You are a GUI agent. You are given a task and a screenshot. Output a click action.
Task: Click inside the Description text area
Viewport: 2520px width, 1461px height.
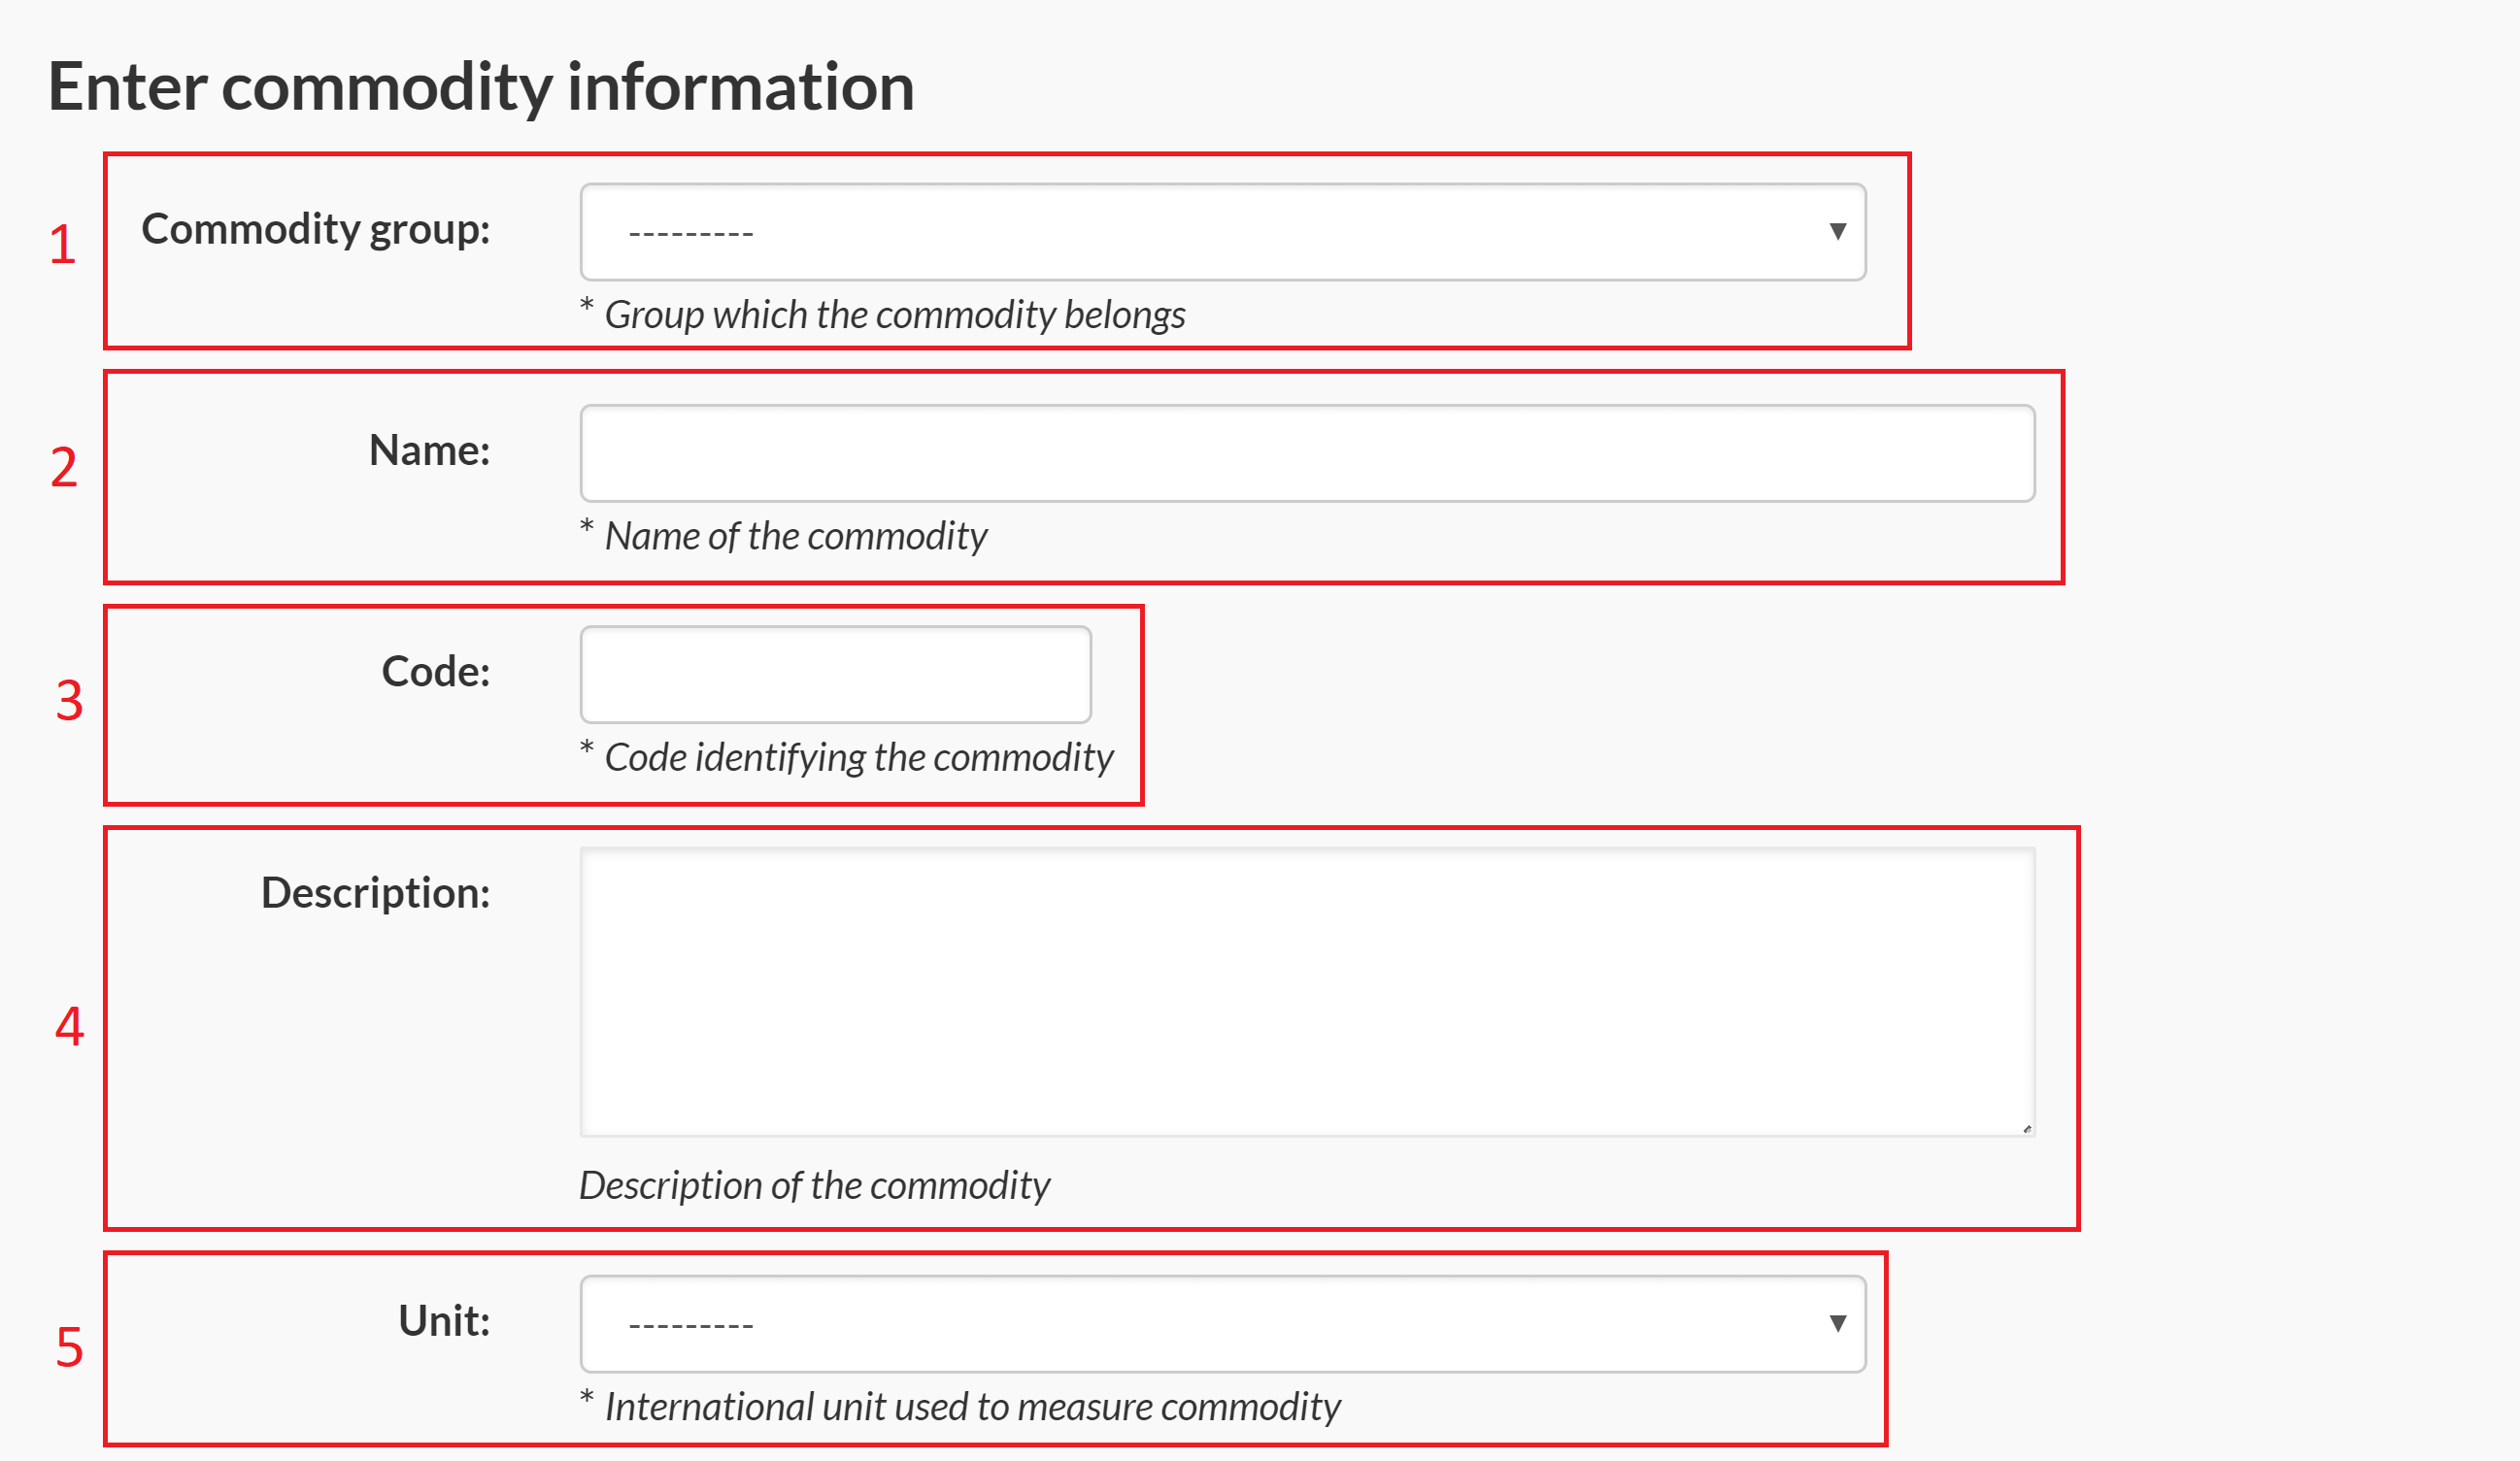(x=1307, y=991)
